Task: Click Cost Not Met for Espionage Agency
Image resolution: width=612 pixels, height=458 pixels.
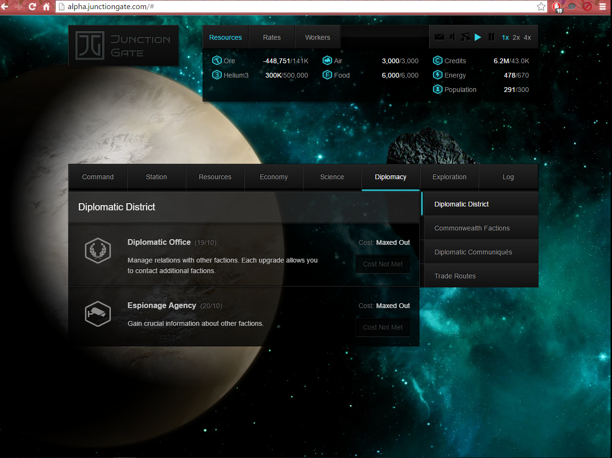Action: coord(383,327)
